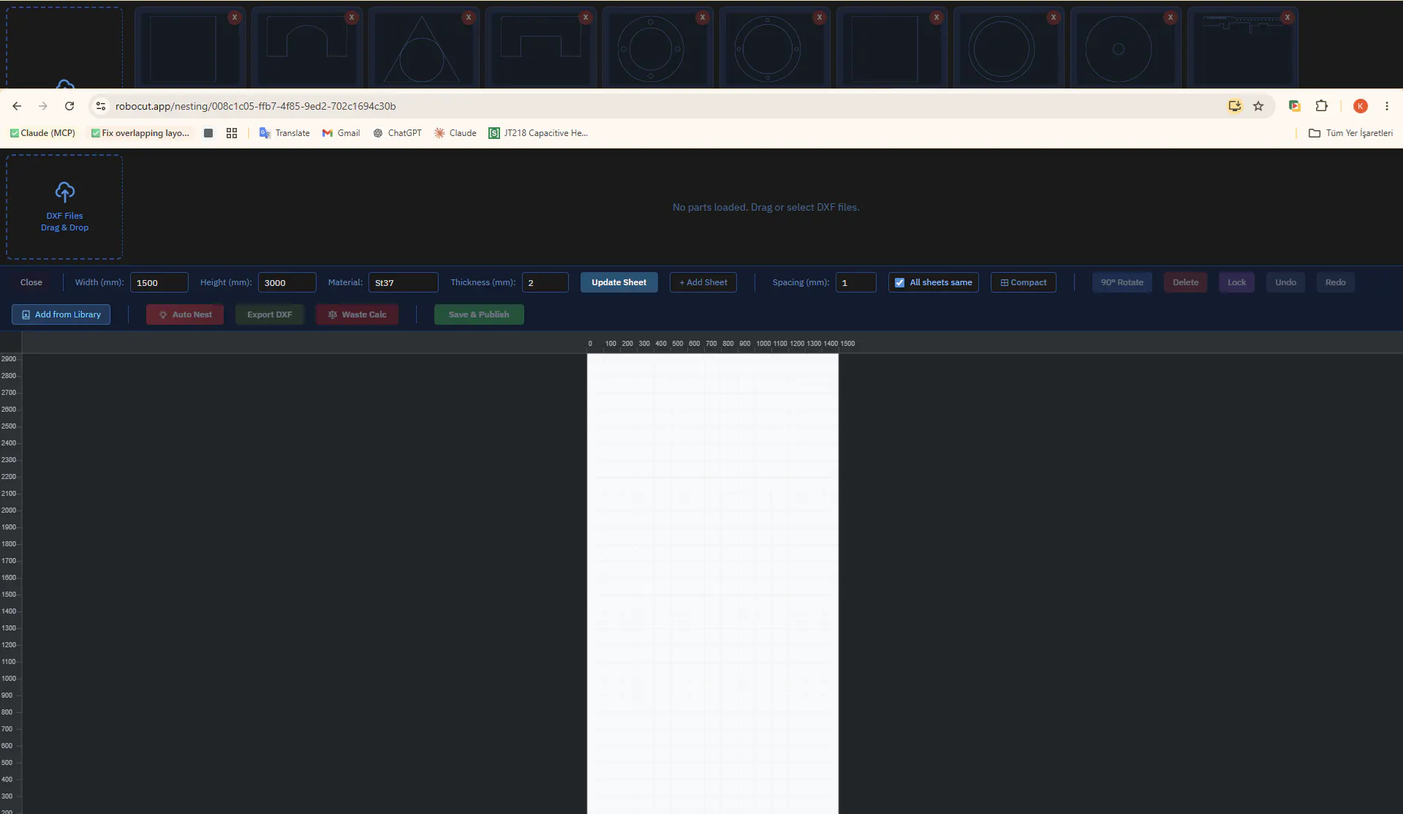This screenshot has height=814, width=1403.
Task: Open the Claude (MCP) bookmark
Action: (42, 133)
